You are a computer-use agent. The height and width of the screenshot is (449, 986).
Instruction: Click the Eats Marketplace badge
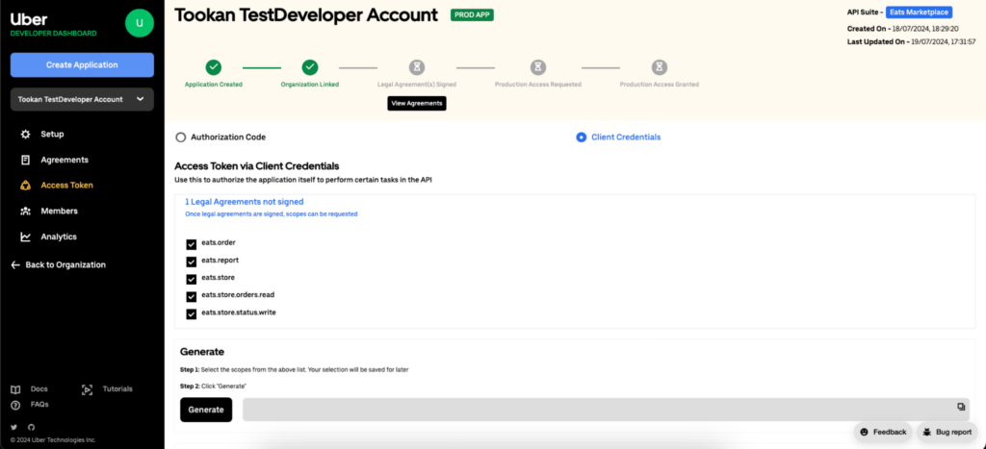(919, 12)
